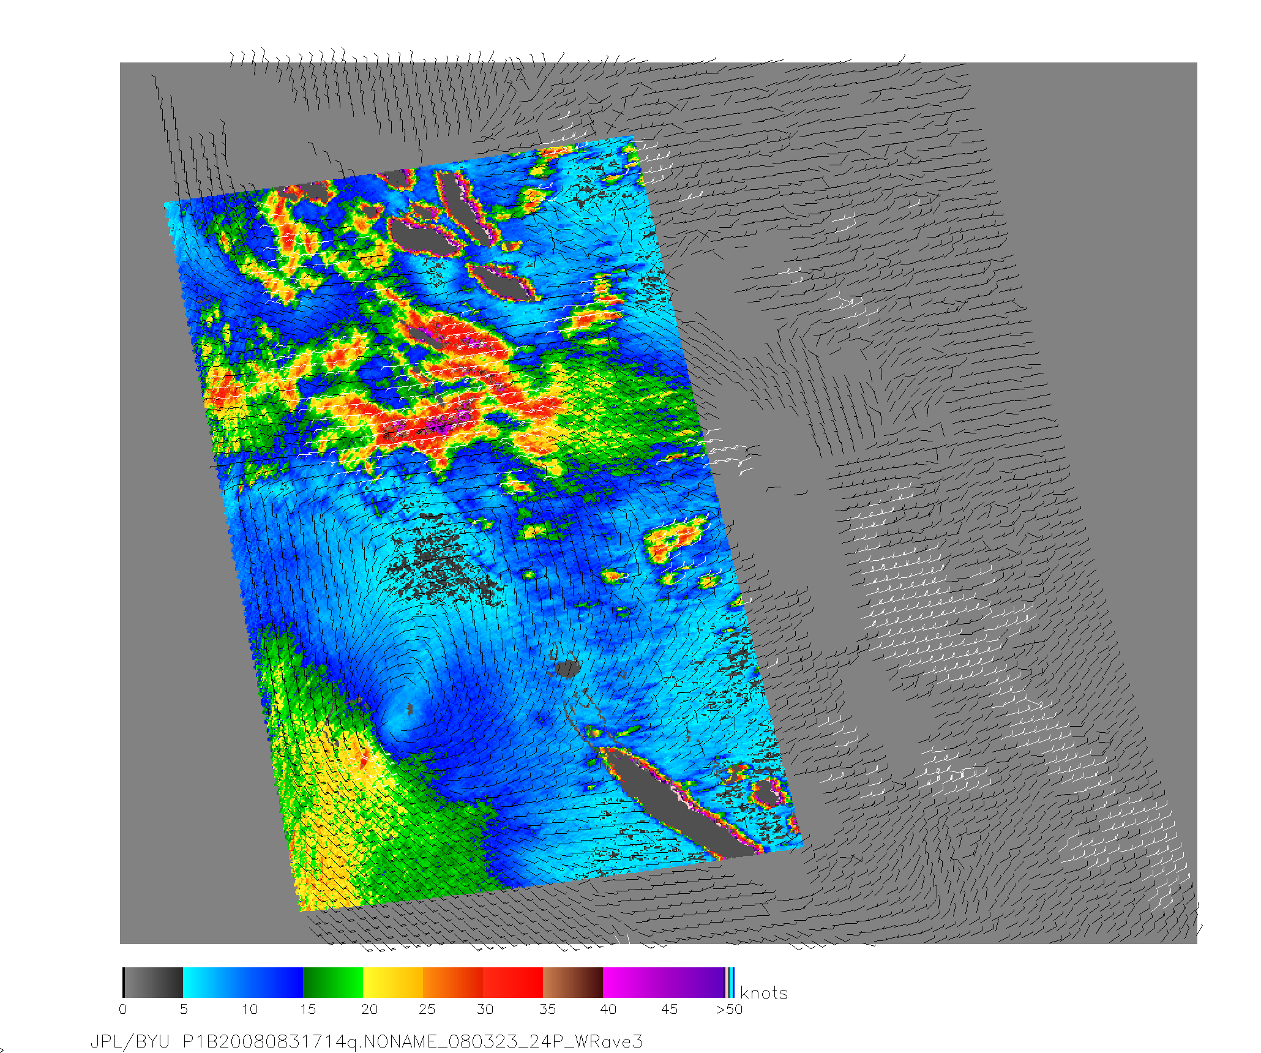Click the brown 35-40 knots color band
This screenshot has width=1261, height=1053.
coord(573,983)
